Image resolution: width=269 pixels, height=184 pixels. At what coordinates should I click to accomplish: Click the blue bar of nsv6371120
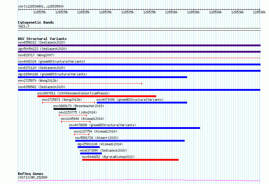click(x=139, y=71)
